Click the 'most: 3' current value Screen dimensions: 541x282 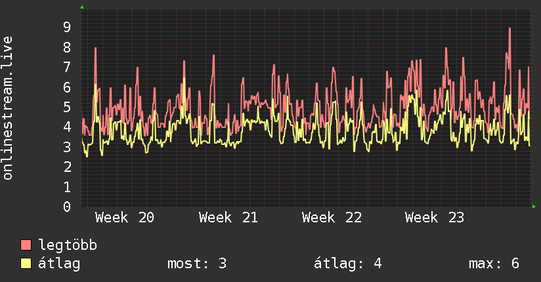pyautogui.click(x=197, y=264)
